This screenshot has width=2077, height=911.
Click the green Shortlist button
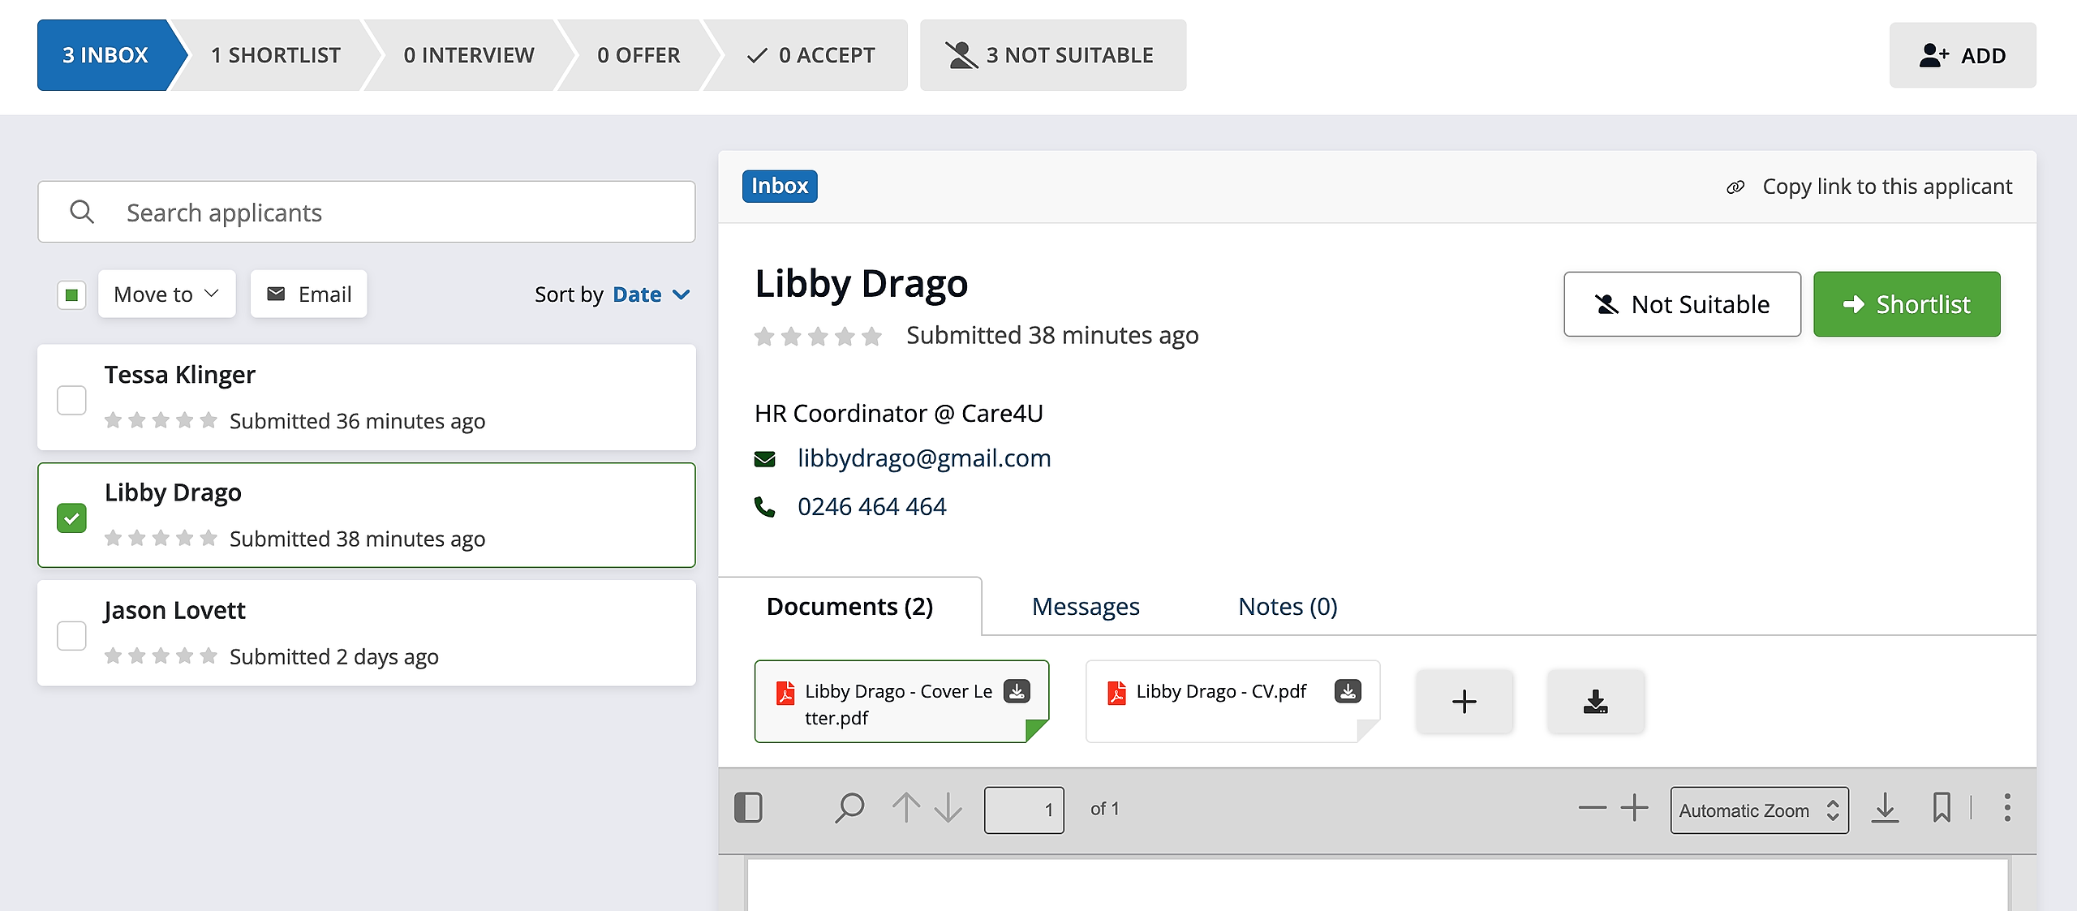pyautogui.click(x=1907, y=304)
